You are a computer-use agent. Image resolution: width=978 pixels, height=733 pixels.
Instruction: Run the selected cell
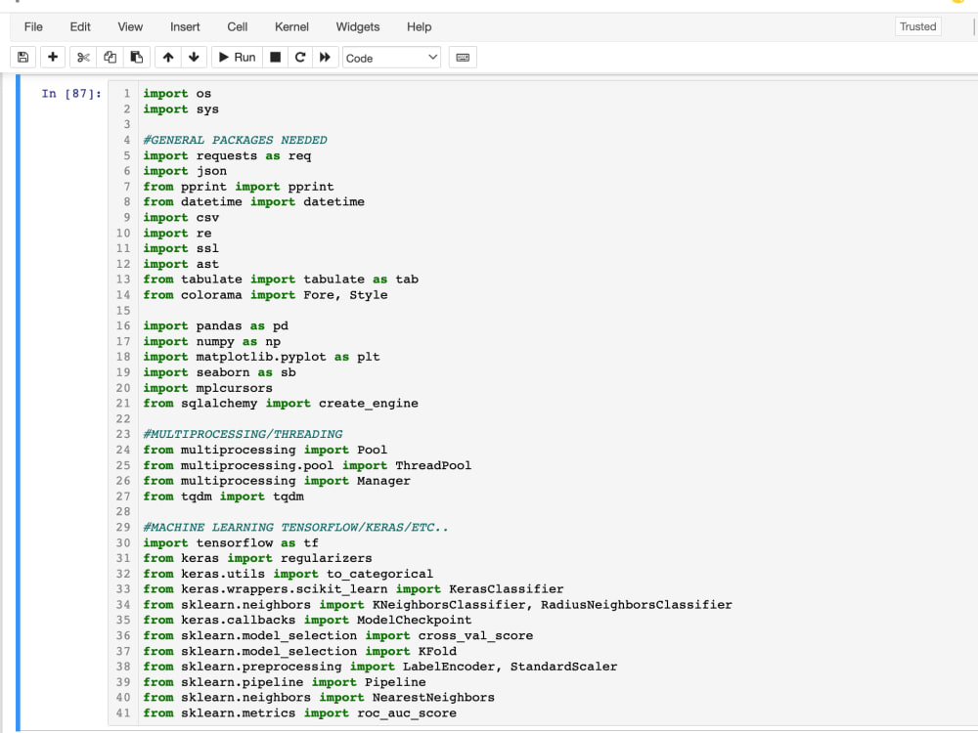[237, 58]
